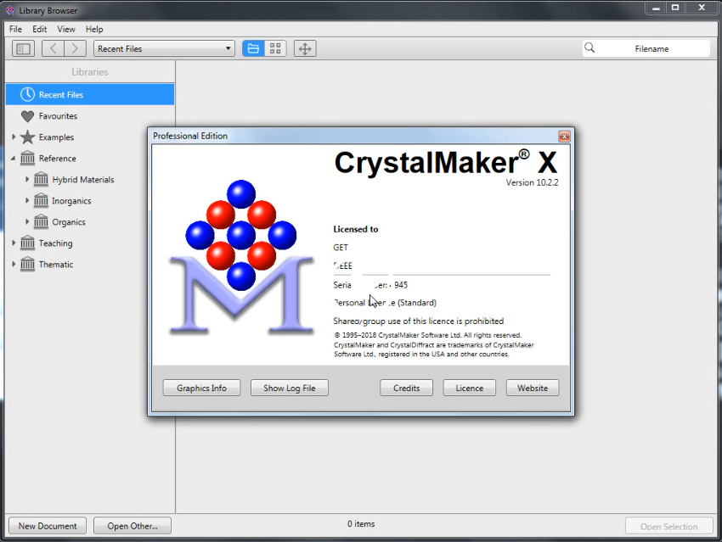Click the search magnifier icon
722x542 pixels.
(589, 47)
